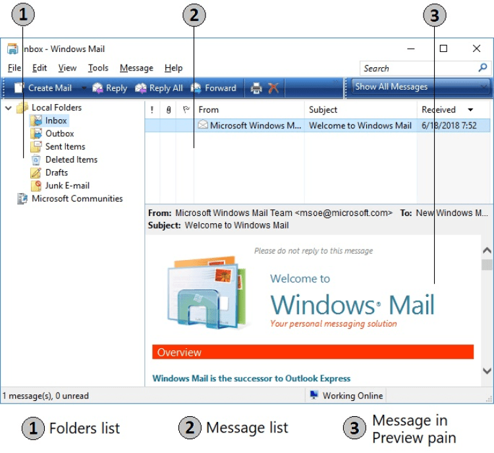
Task: Click the Working Online status icon
Action: pyautogui.click(x=314, y=395)
